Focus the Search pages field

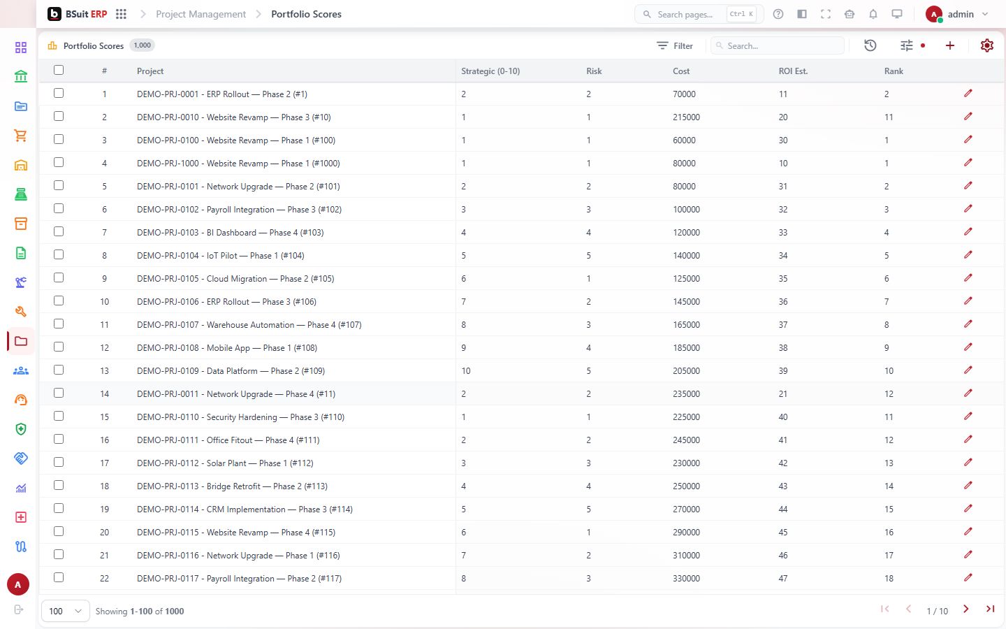pyautogui.click(x=699, y=14)
